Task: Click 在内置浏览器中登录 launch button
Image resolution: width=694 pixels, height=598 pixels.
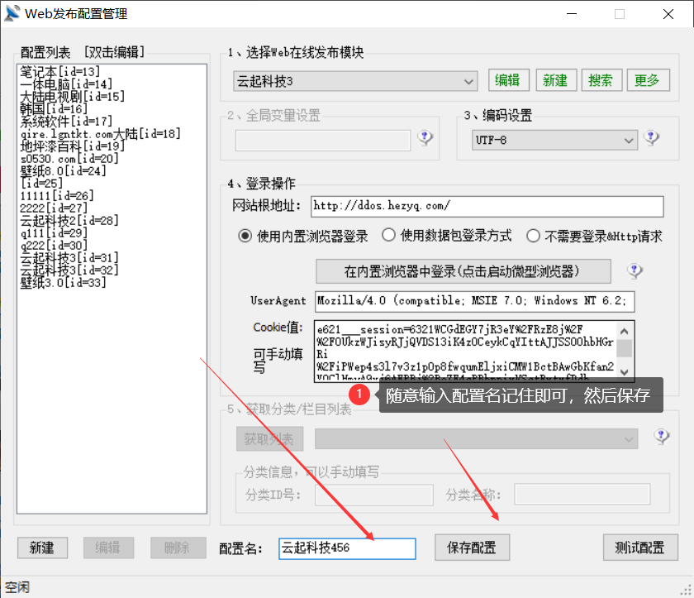Action: click(463, 271)
